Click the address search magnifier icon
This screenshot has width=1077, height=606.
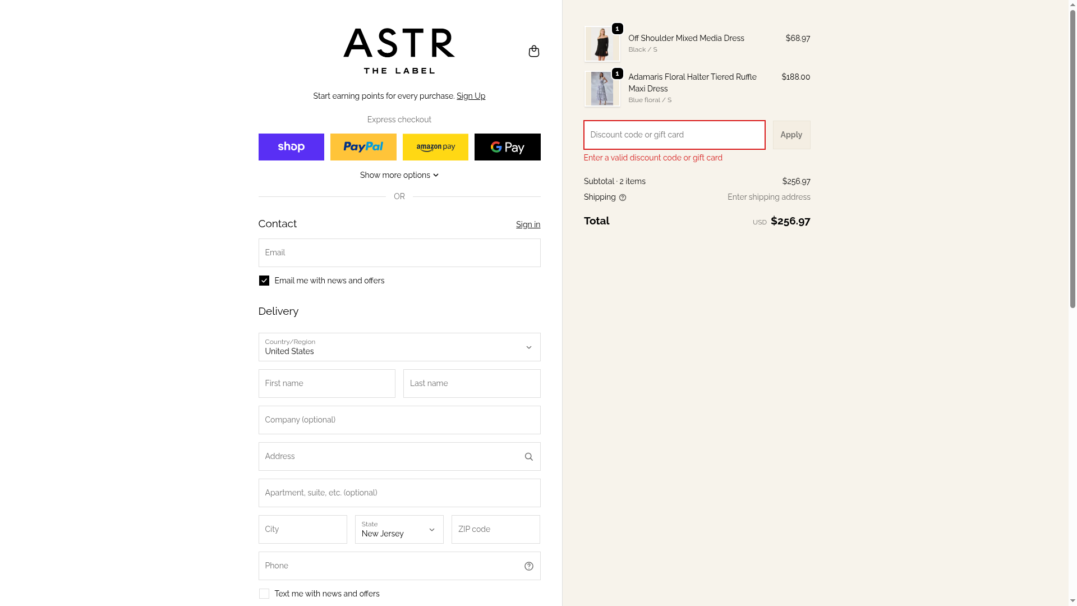(x=528, y=457)
